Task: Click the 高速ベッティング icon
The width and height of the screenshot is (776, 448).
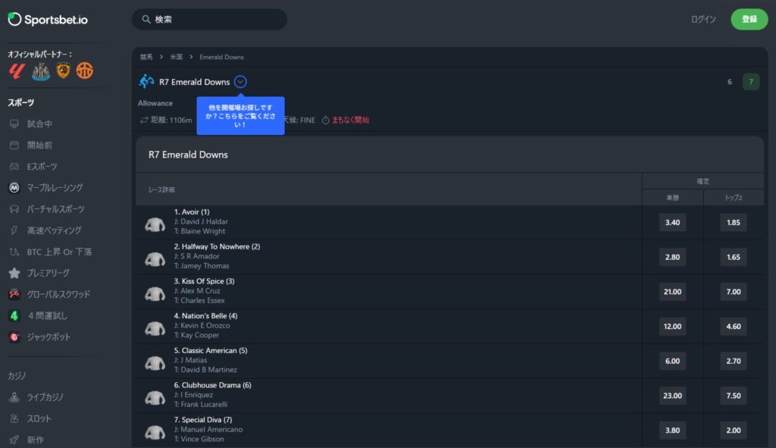Action: [x=14, y=230]
